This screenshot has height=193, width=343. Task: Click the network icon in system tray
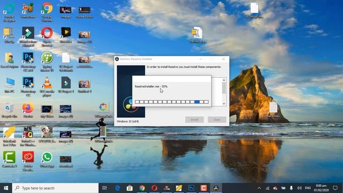point(267,188)
